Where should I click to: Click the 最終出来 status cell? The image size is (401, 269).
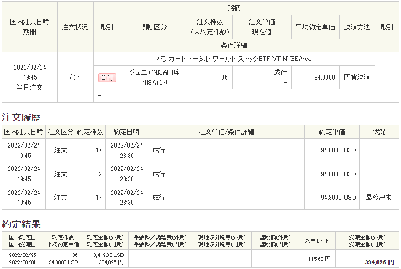coord(379,198)
